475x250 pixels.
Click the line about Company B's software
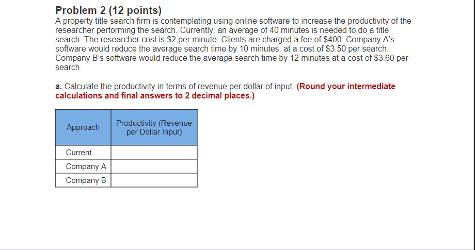[232, 58]
